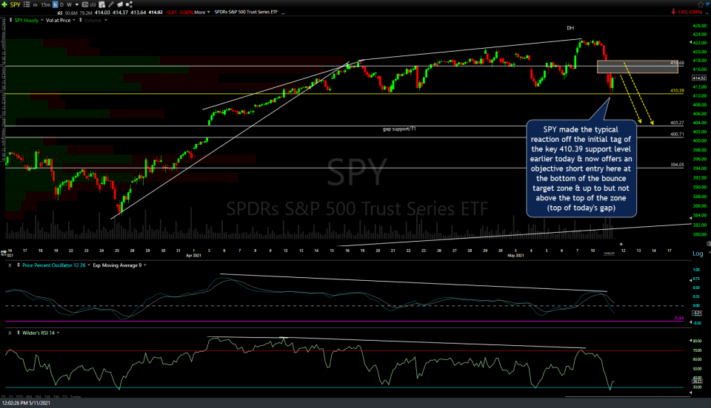This screenshot has width=711, height=408.
Task: Expand the Wilder's RSI 14 dropdown arrow
Action: click(x=58, y=333)
